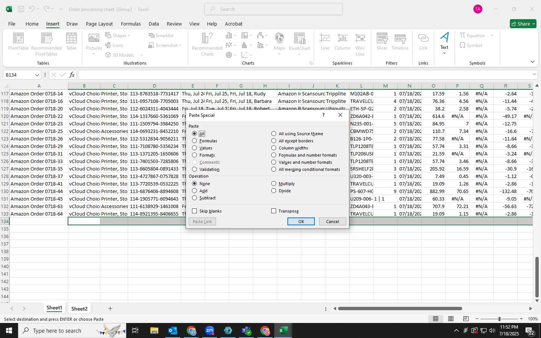Viewport: 541px width, 338px height.
Task: Choose the Multiply operation
Action: tap(283, 184)
